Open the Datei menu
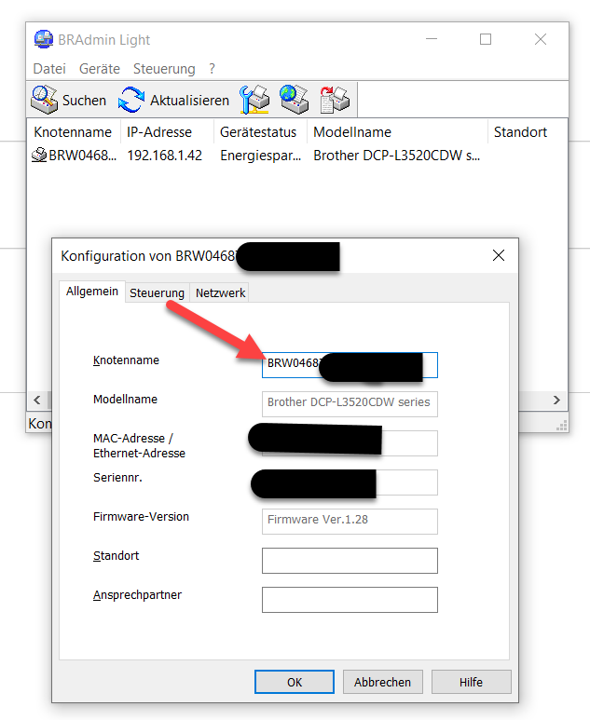Image resolution: width=590 pixels, height=720 pixels. (x=49, y=69)
